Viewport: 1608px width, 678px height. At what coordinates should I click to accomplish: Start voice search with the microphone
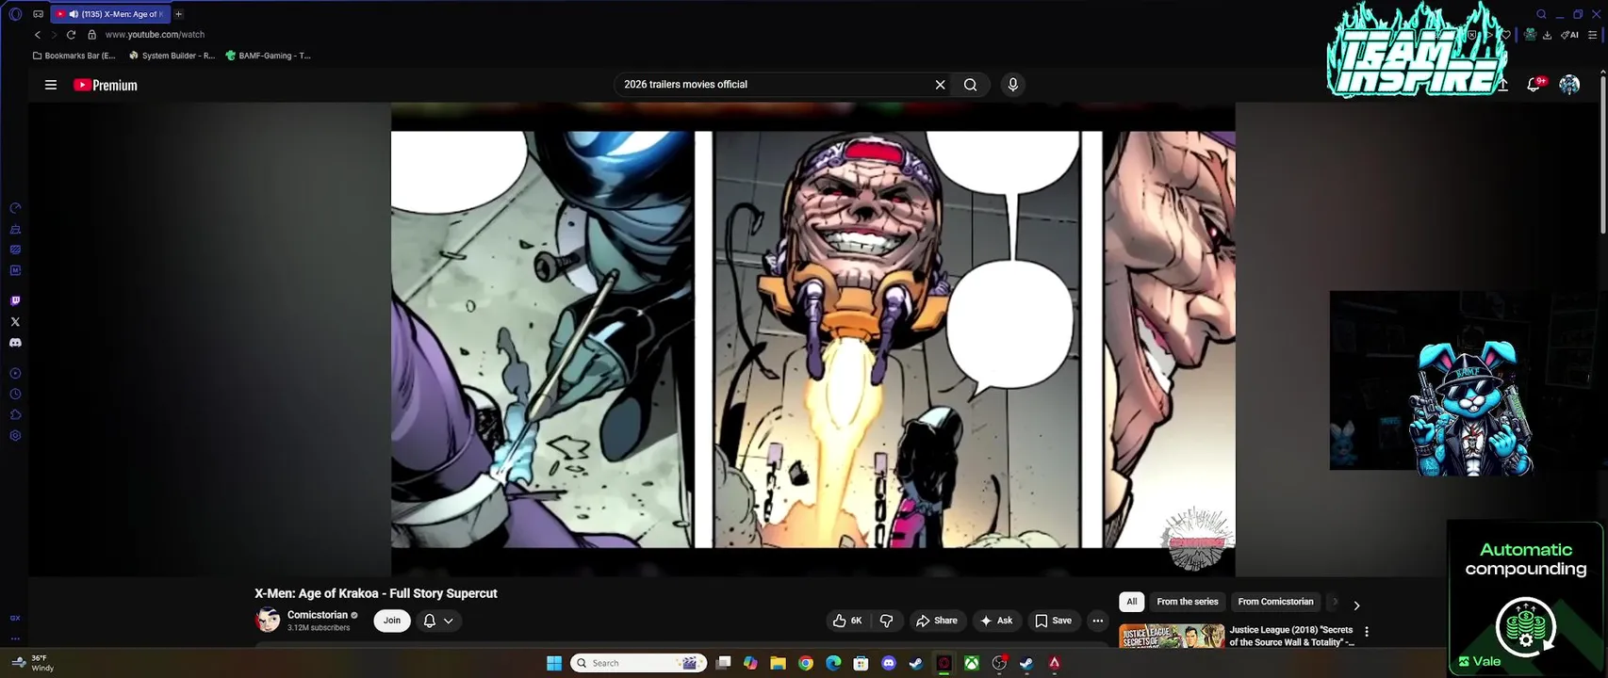point(1012,85)
